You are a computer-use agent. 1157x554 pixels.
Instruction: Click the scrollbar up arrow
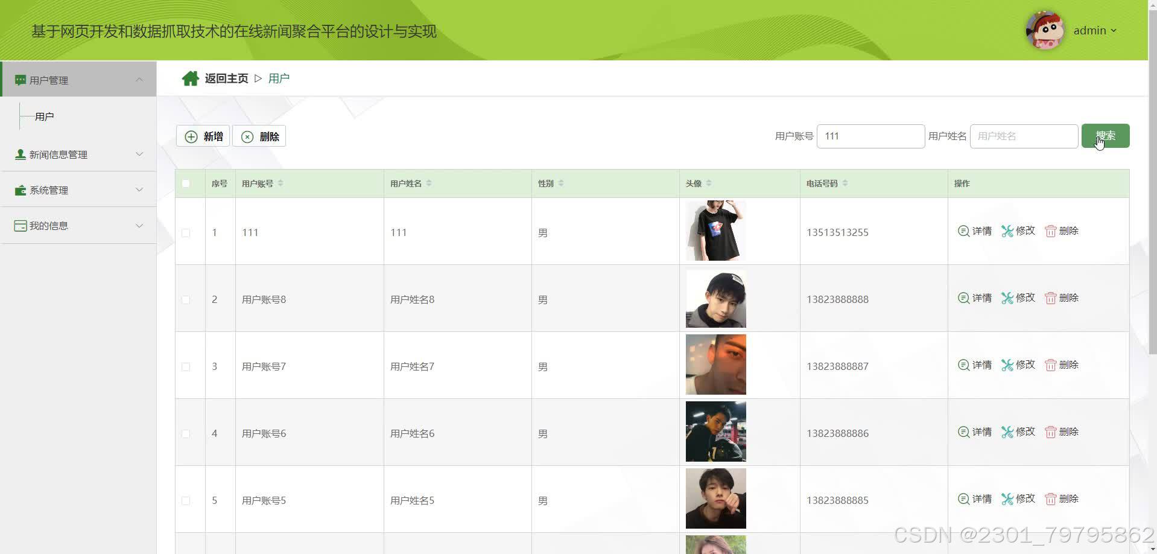coord(1152,4)
